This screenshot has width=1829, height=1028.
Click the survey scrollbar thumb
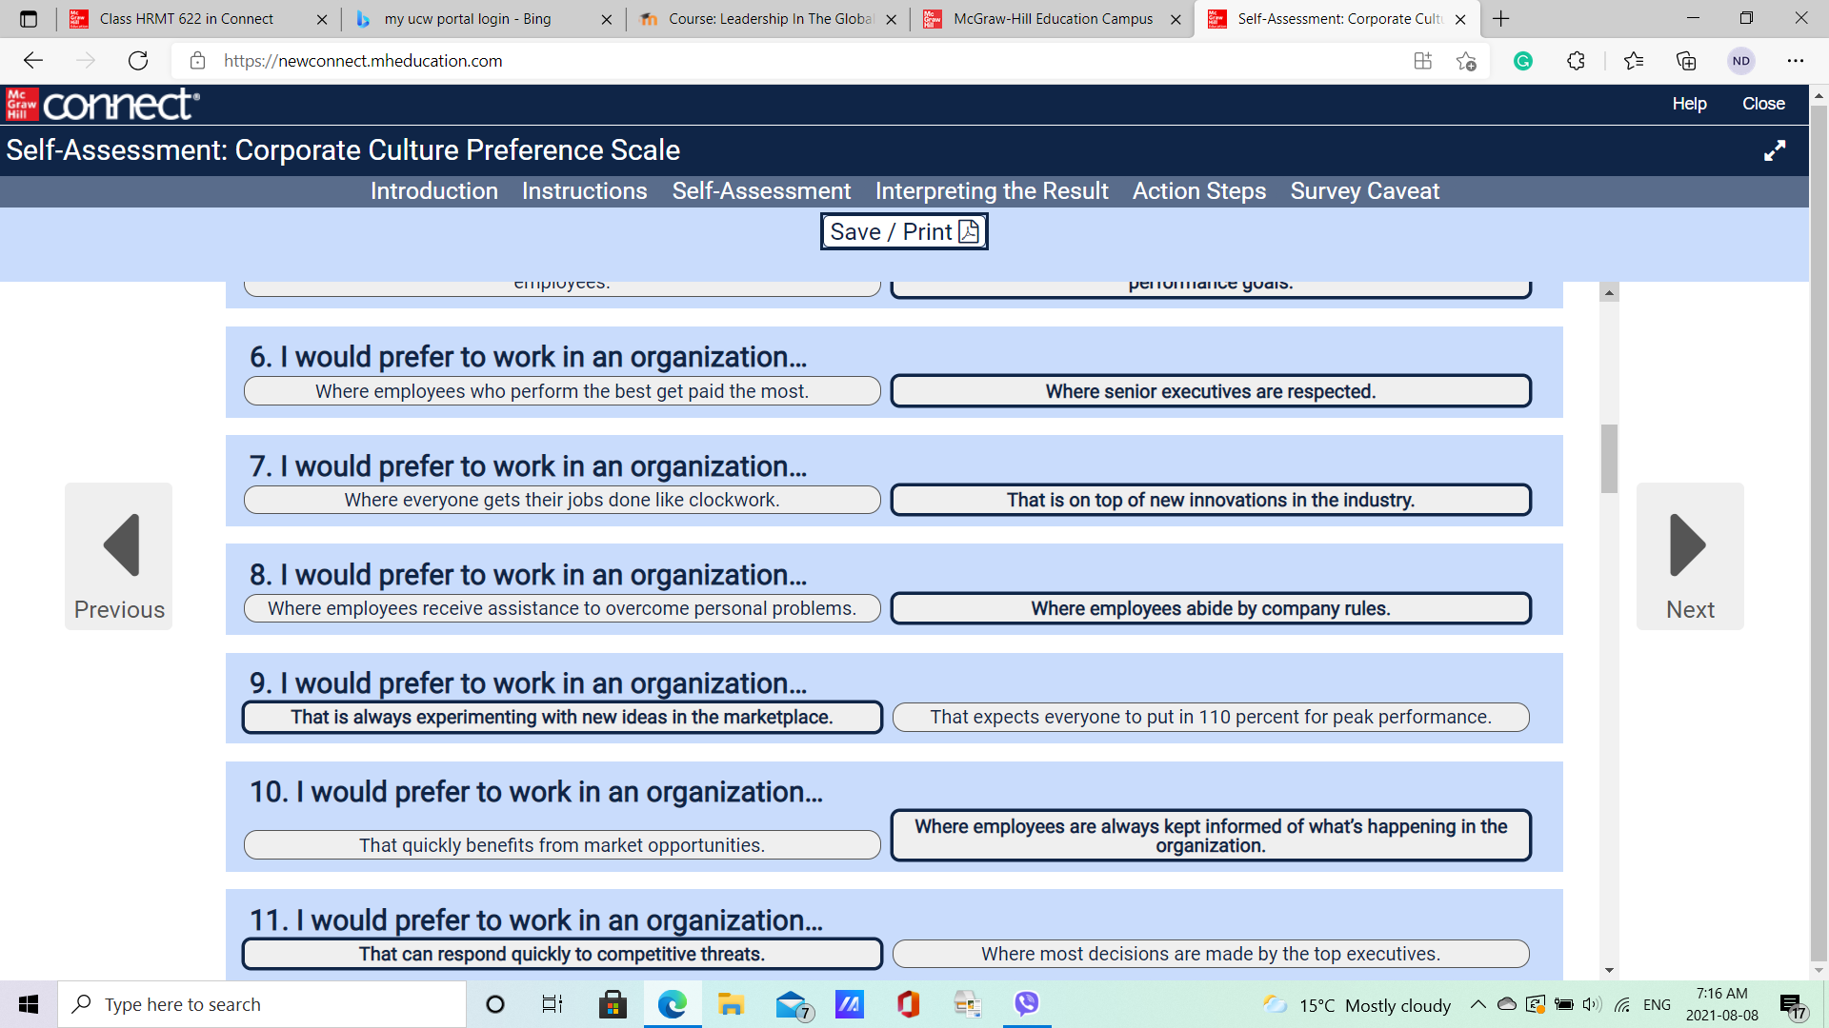coord(1609,459)
